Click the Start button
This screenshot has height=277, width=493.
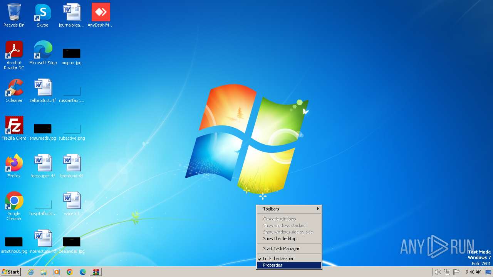(11, 272)
